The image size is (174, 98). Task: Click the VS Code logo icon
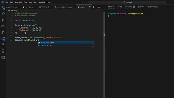tap(2, 2)
